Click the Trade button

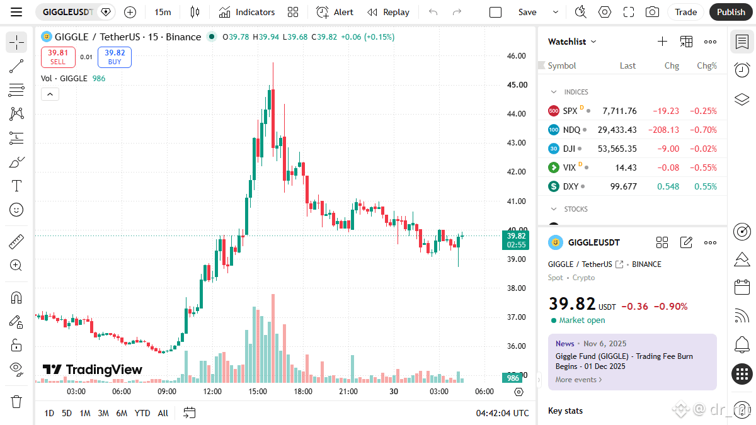(x=686, y=12)
